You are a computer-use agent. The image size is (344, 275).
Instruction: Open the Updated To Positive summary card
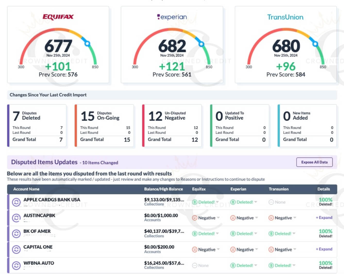click(x=240, y=126)
